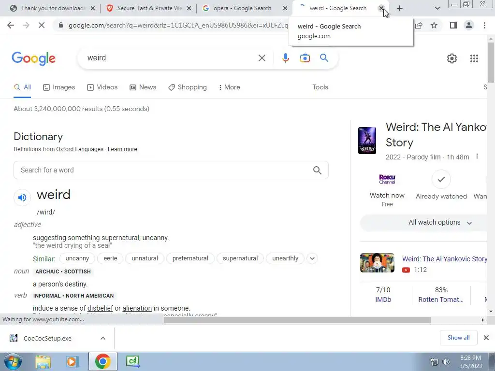Open network status in system tray
The width and height of the screenshot is (495, 371).
click(435, 361)
